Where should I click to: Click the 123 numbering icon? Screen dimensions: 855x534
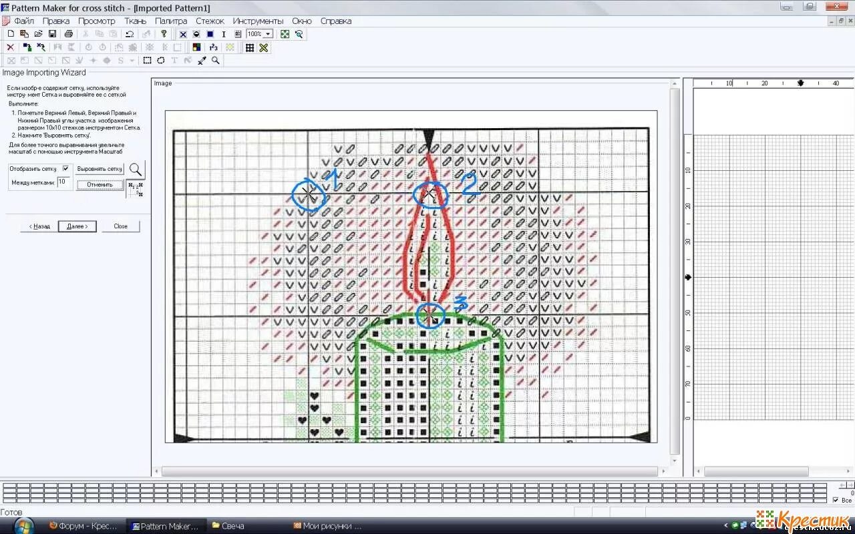(213, 47)
